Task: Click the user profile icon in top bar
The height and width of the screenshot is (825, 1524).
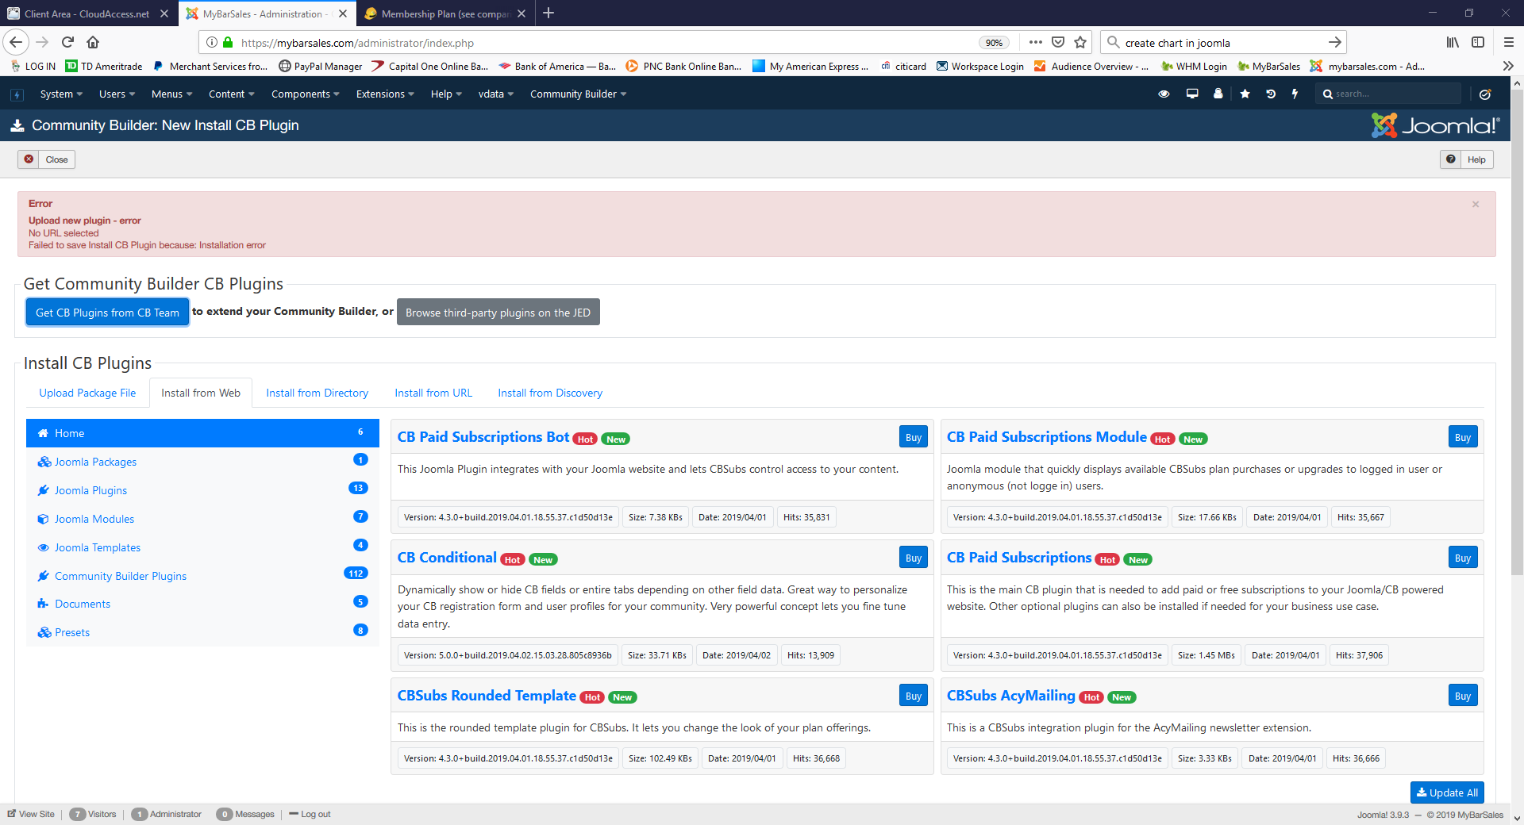Action: (1218, 94)
